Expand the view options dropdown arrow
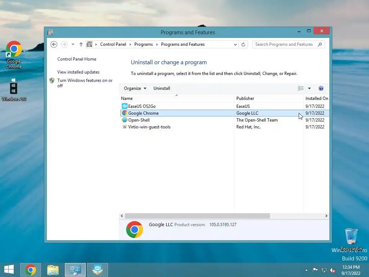The image size is (369, 277). 309,88
